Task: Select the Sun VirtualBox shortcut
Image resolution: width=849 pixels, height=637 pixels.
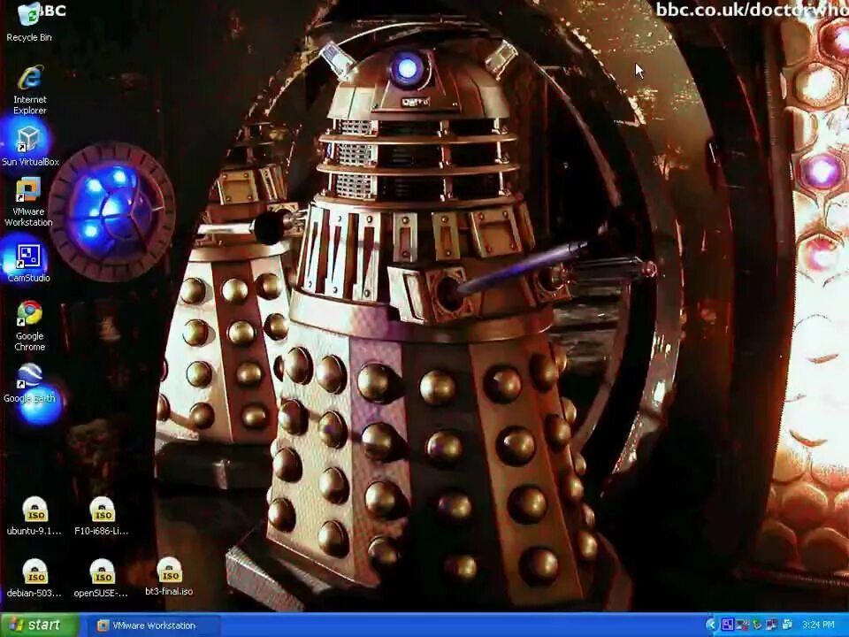Action: coord(30,146)
